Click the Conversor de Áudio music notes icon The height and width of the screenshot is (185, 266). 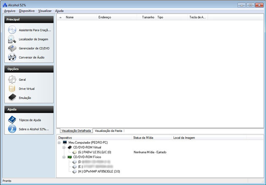click(x=12, y=57)
